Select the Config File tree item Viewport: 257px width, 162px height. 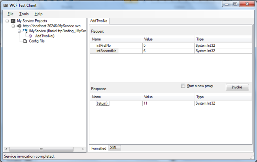[37, 41]
